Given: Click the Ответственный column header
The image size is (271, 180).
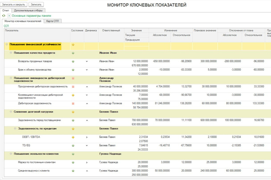Looking at the screenshot, I should click(x=111, y=35).
